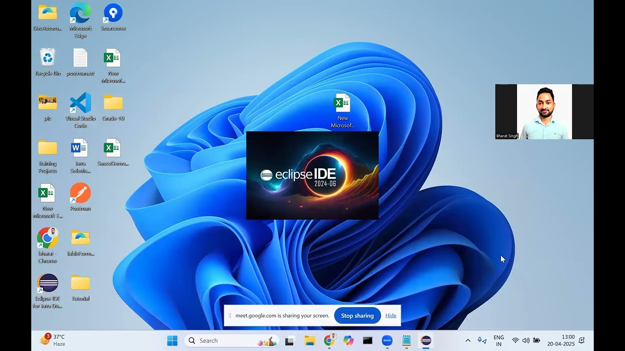Open the notification bell in the taskbar
Viewport: 625px width, 351px height.
(582, 341)
